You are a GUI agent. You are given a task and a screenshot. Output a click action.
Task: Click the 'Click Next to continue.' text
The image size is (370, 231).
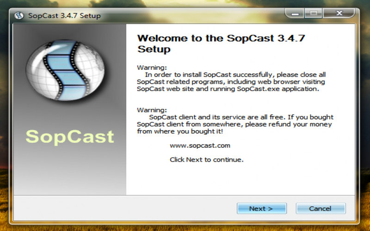point(206,160)
